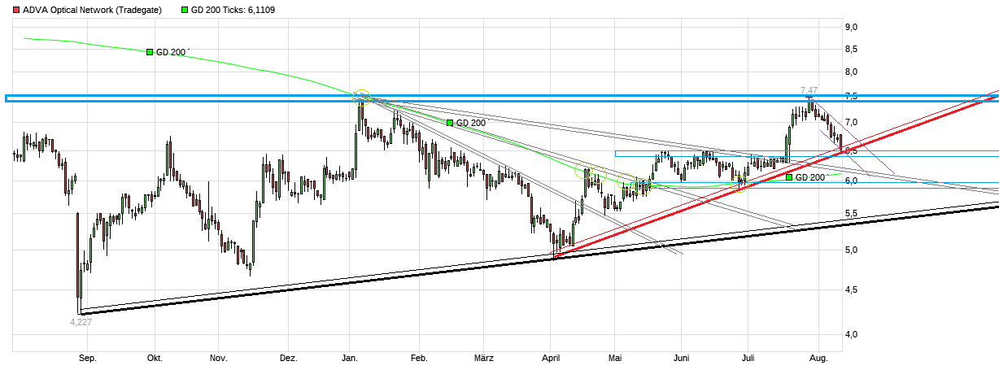Click the Okt. month label

pos(155,359)
